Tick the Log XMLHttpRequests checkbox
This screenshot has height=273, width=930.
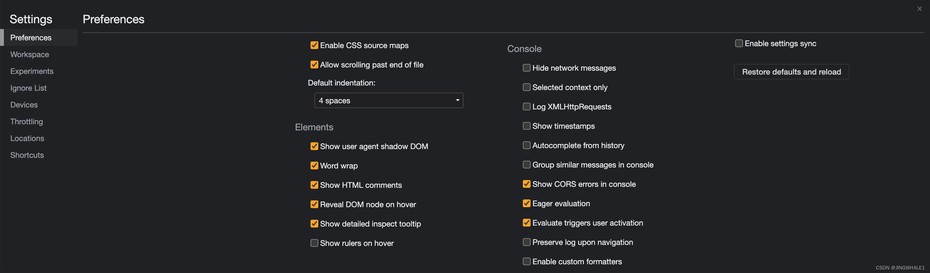526,106
